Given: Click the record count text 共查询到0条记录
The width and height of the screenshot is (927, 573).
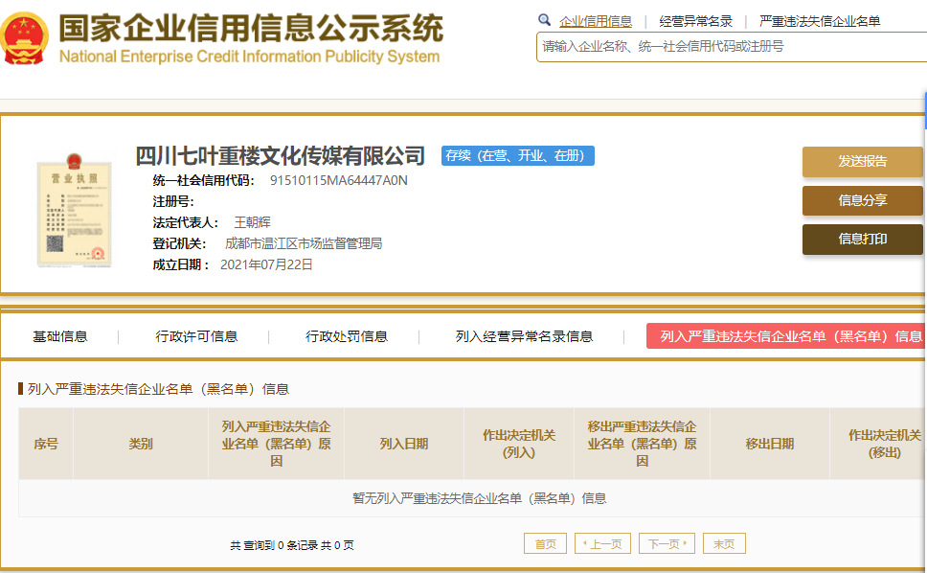Looking at the screenshot, I should 274,545.
